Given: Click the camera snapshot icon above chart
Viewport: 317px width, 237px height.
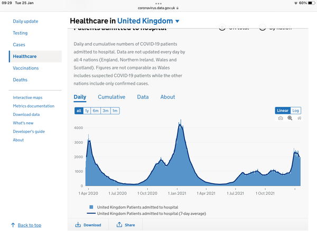Looking at the screenshot, I should [x=281, y=118].
